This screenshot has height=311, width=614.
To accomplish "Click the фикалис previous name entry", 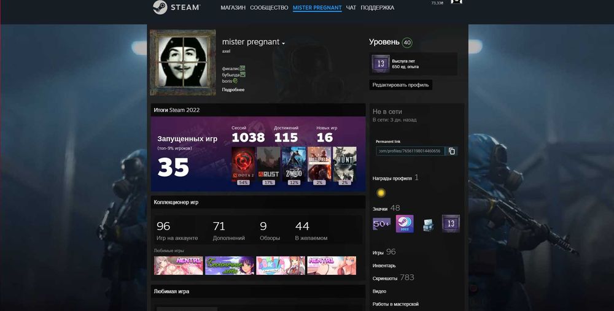I will pyautogui.click(x=233, y=69).
